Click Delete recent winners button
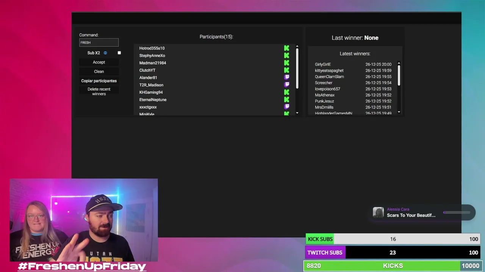This screenshot has width=485, height=272. pos(99,91)
